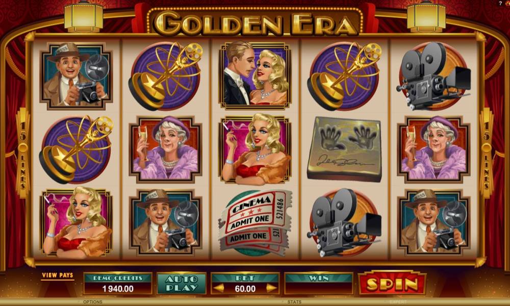Click the film camera symbol on reel five

click(433, 76)
